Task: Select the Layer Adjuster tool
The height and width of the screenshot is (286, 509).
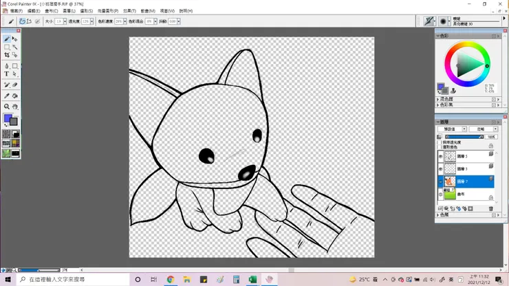Action: coord(15,39)
